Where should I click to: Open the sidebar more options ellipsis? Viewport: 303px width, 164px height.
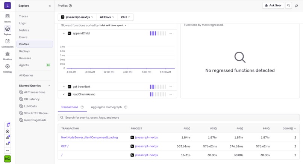click(8, 151)
